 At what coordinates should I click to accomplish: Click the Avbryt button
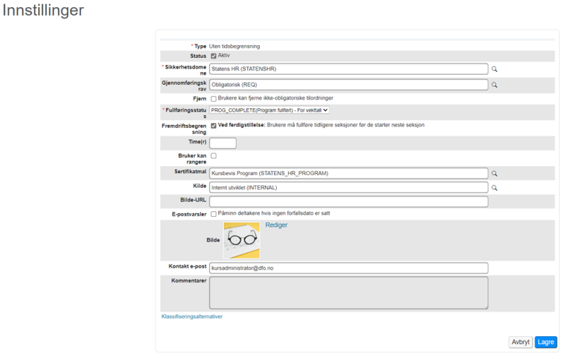(x=521, y=343)
